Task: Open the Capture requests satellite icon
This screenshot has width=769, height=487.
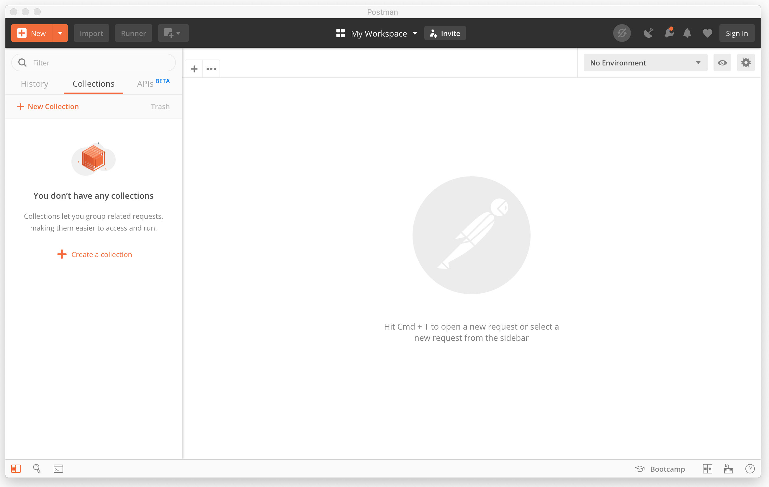Action: tap(648, 33)
